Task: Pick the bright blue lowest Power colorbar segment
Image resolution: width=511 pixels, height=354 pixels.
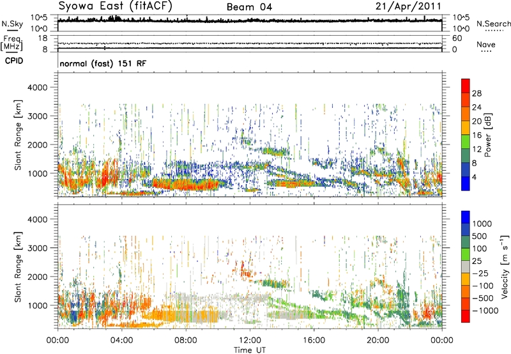Action: pyautogui.click(x=466, y=183)
